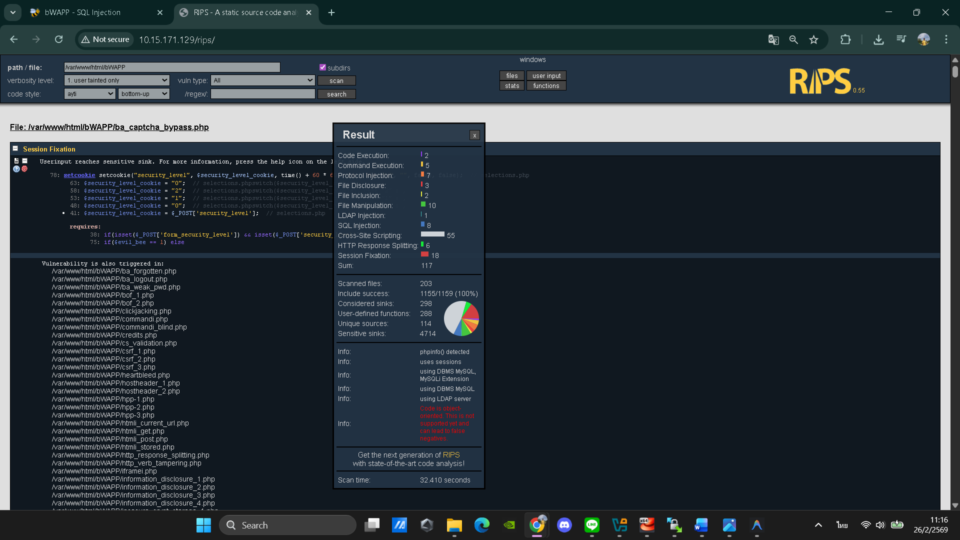Open the bottom-up code order dropdown
960x540 pixels.
point(144,94)
